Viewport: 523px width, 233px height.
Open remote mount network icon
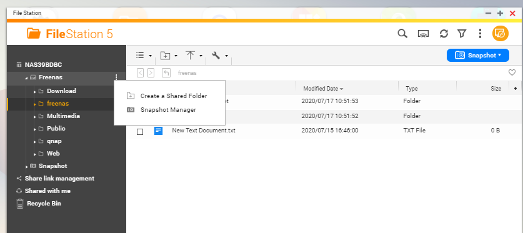[x=423, y=34]
